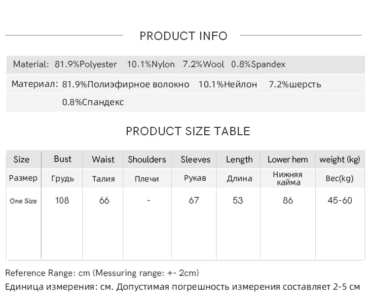Click the One Size row label
Screen dimensions: 370x305
23,201
